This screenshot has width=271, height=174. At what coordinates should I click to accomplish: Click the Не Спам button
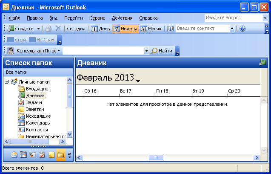point(42,40)
